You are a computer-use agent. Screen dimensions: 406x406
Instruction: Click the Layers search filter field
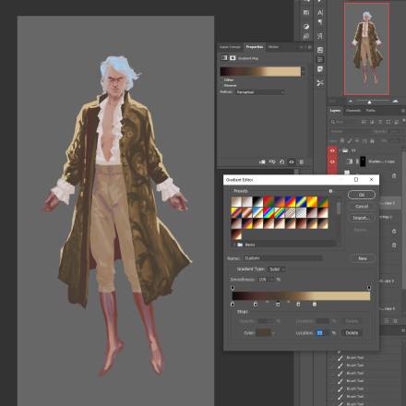344,122
